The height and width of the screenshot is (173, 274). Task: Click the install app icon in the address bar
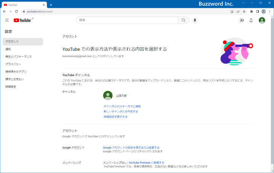(232, 12)
